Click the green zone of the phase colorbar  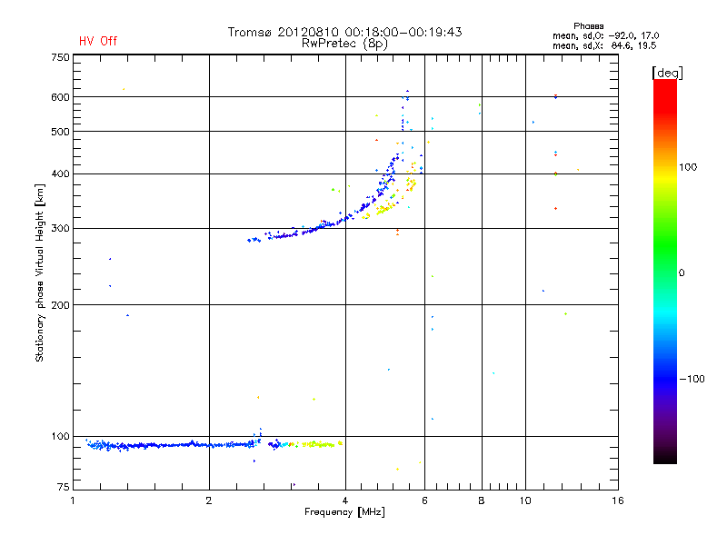pyautogui.click(x=665, y=245)
